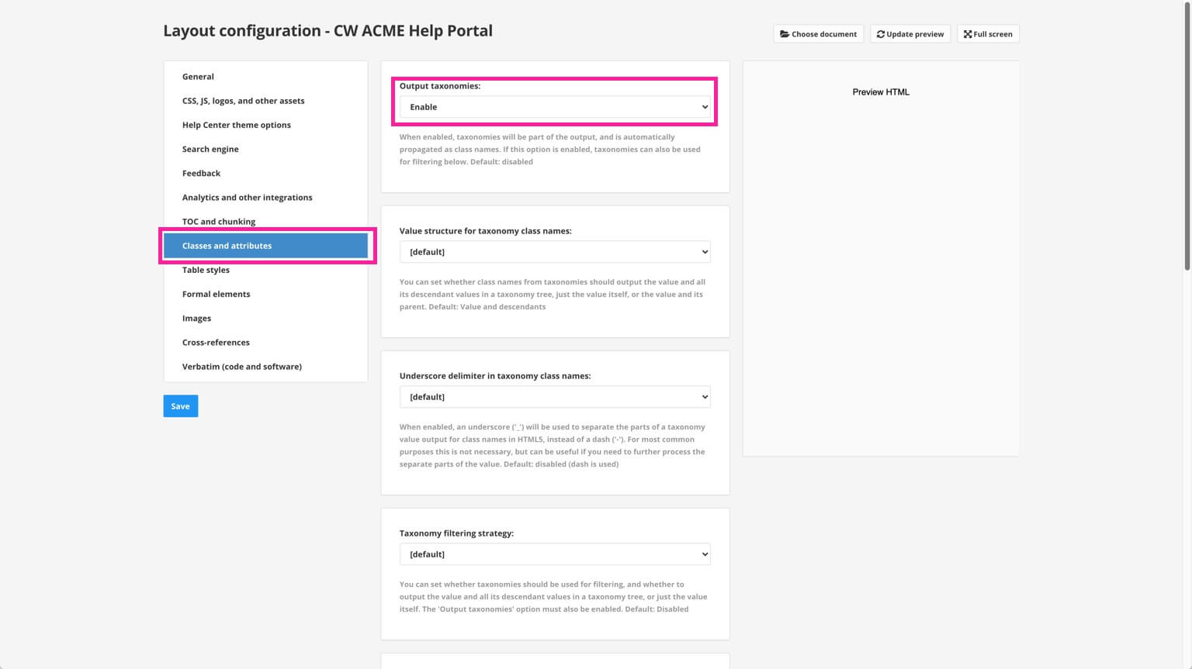The width and height of the screenshot is (1192, 669).
Task: Click the refresh icon on Update preview
Action: (881, 33)
